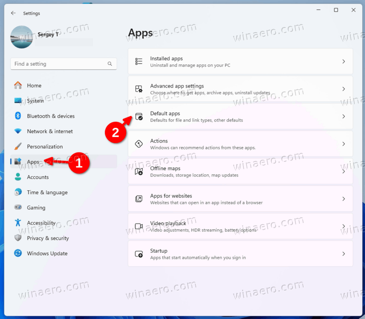Open Apps for websites chevron
The height and width of the screenshot is (319, 365).
point(344,199)
